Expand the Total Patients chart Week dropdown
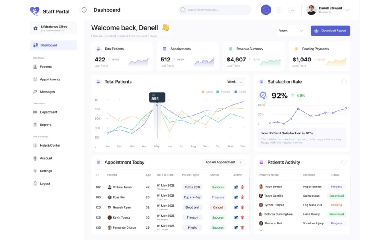 coord(235,82)
